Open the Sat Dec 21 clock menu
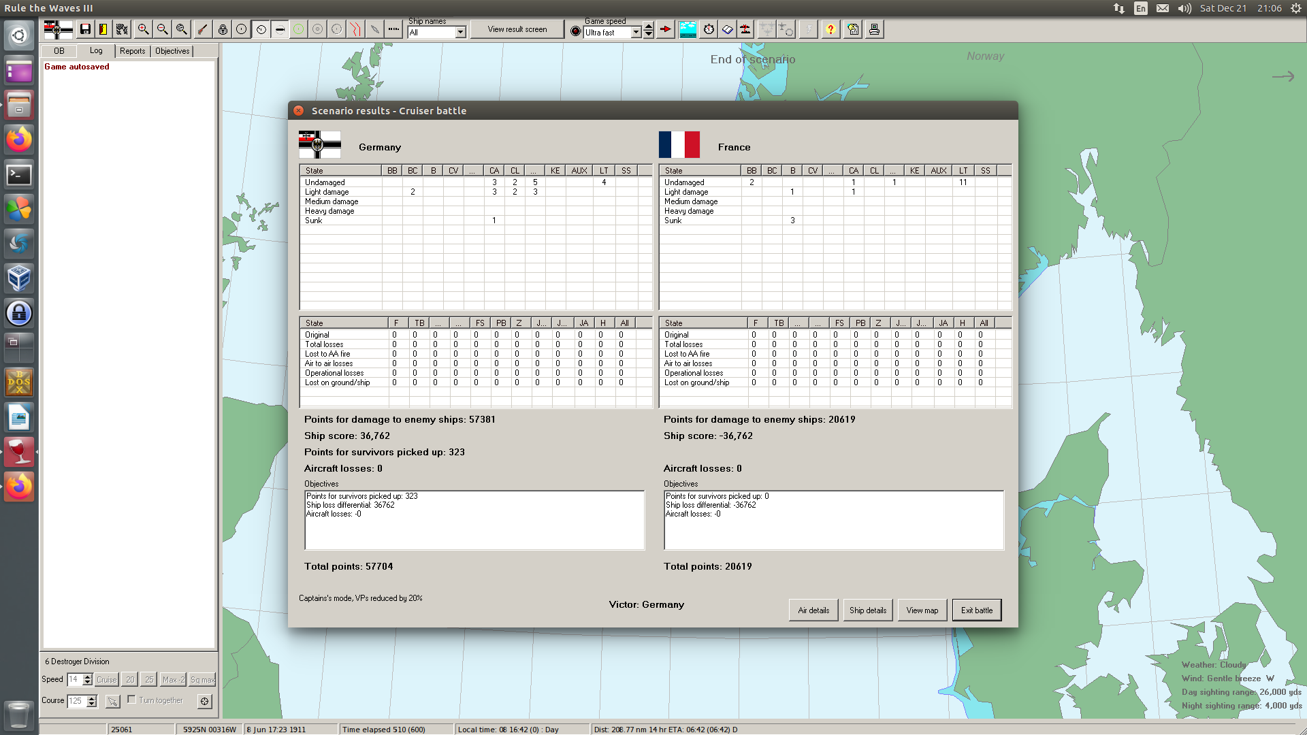The height and width of the screenshot is (735, 1307). [1241, 8]
